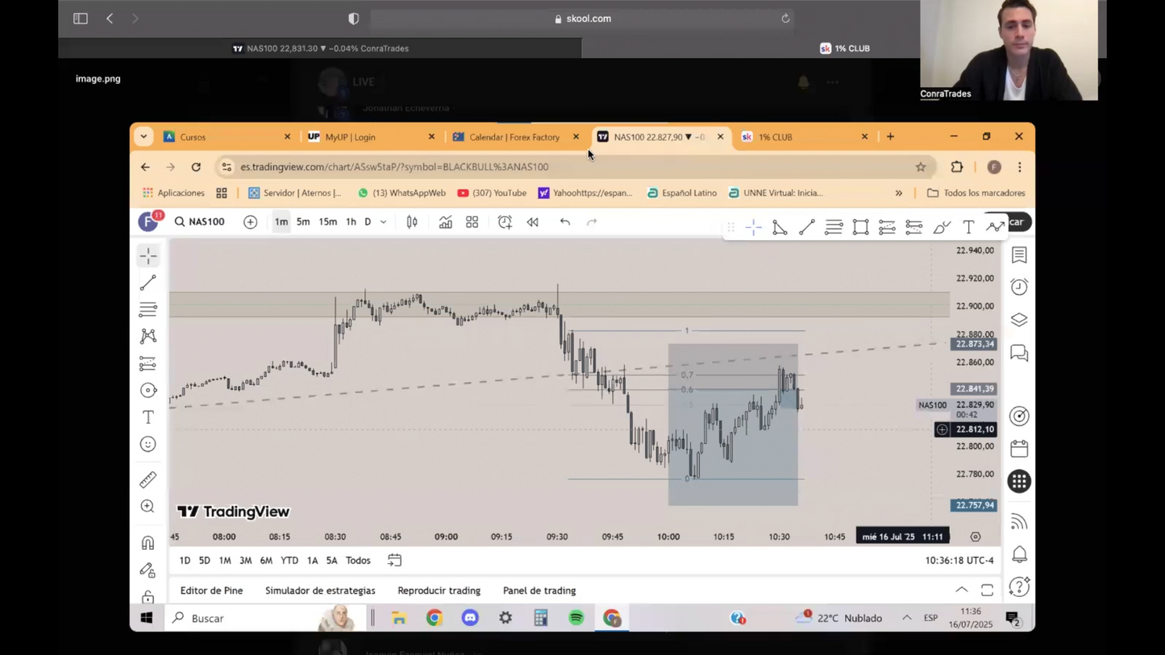Toggle the 1m timeframe button
Image resolution: width=1165 pixels, height=655 pixels.
tap(281, 222)
